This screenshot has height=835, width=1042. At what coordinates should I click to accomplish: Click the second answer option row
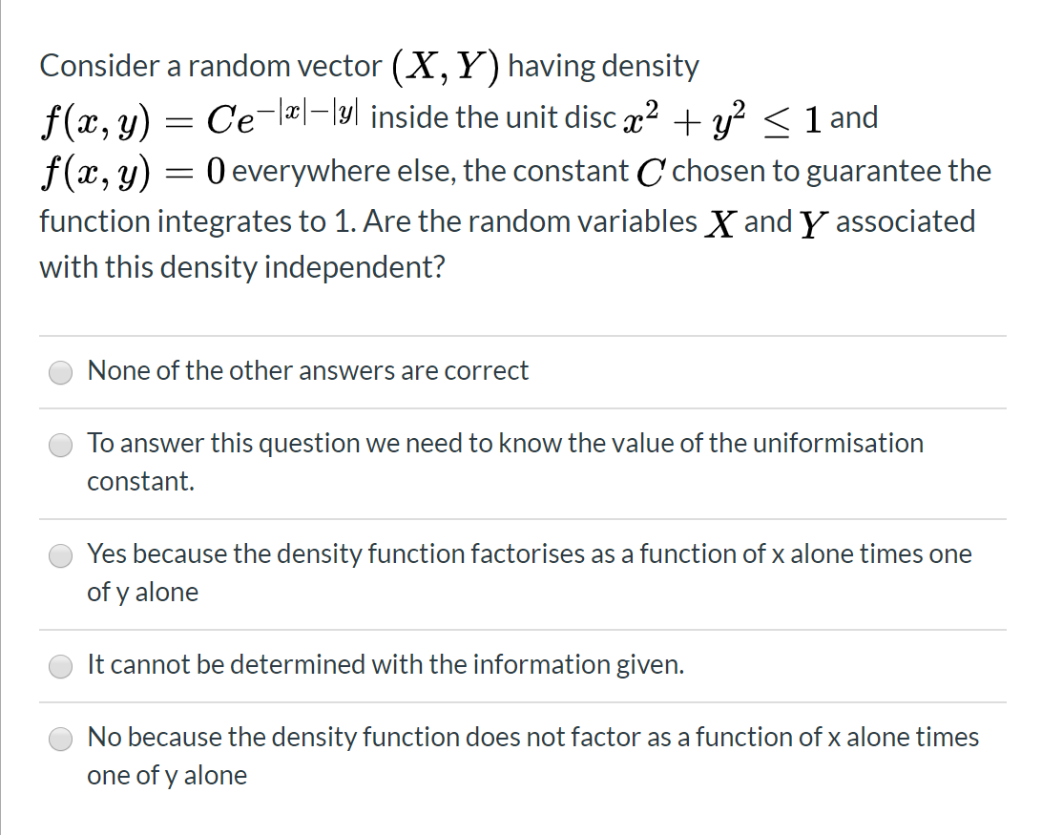point(506,462)
